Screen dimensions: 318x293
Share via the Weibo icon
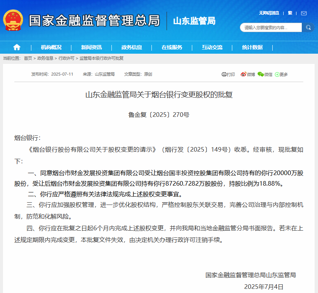(244, 74)
